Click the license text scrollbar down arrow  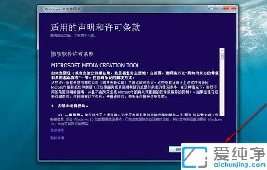222,113
